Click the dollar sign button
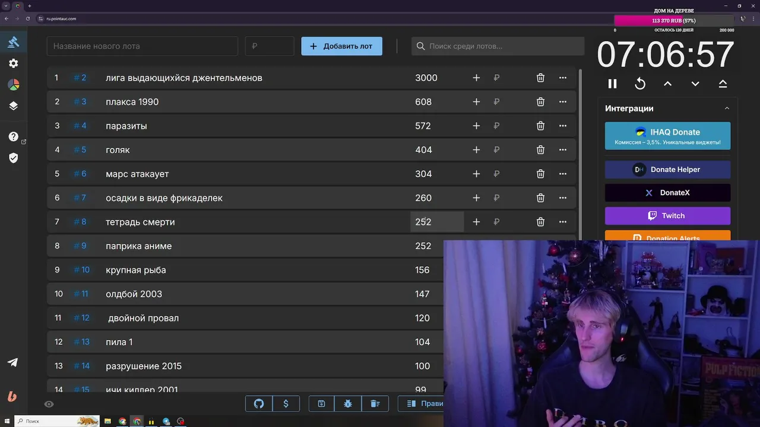Image resolution: width=760 pixels, height=427 pixels. pos(286,404)
